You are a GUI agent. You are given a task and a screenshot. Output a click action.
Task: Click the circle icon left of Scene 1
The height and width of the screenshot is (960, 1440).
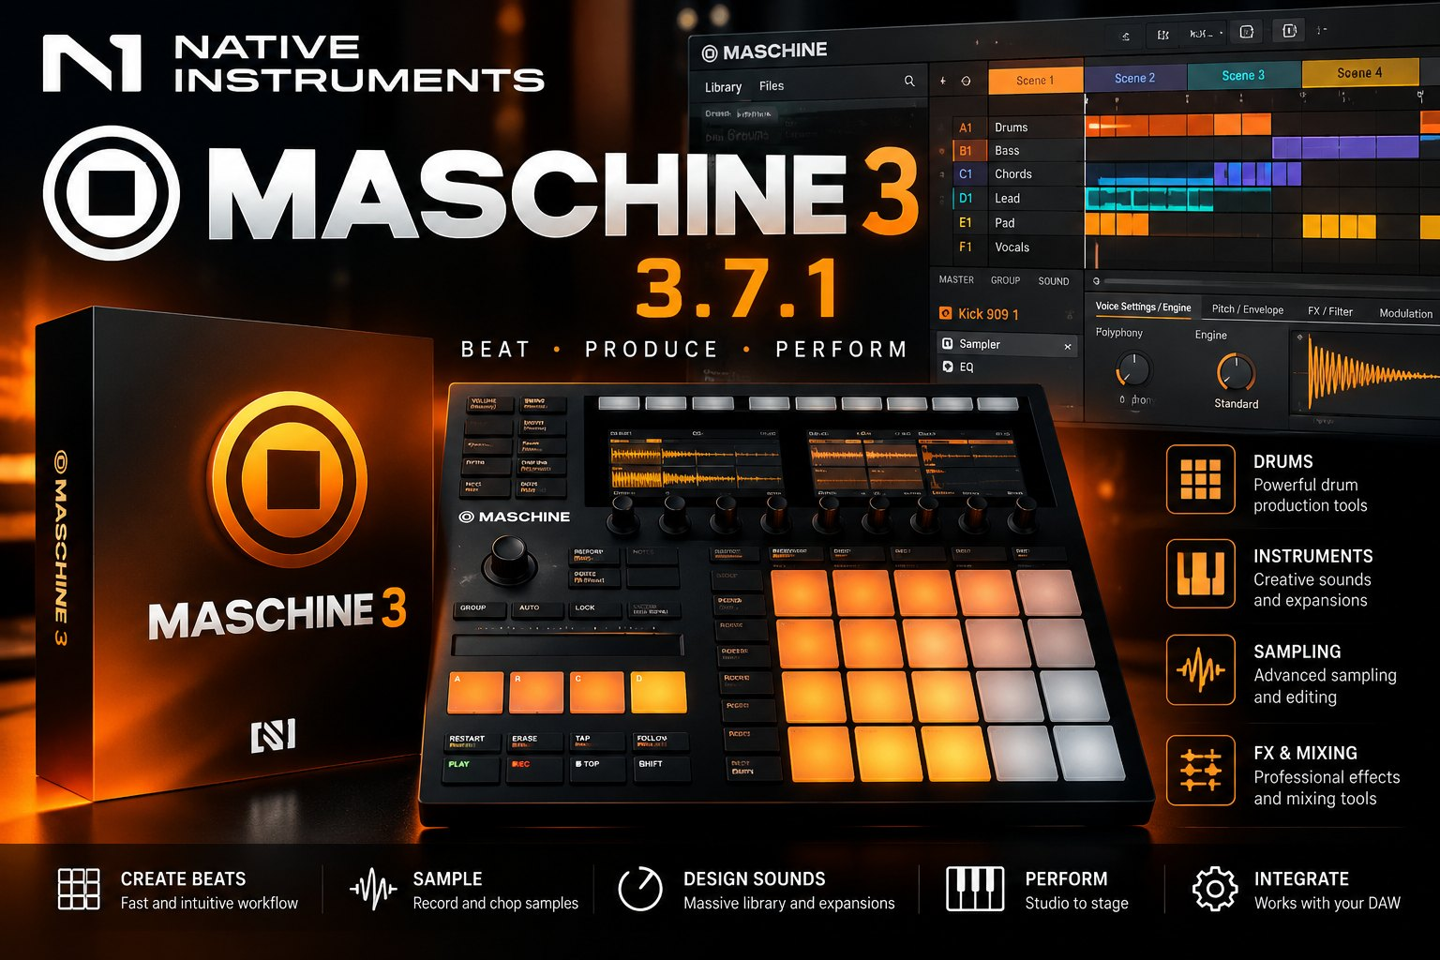point(966,81)
